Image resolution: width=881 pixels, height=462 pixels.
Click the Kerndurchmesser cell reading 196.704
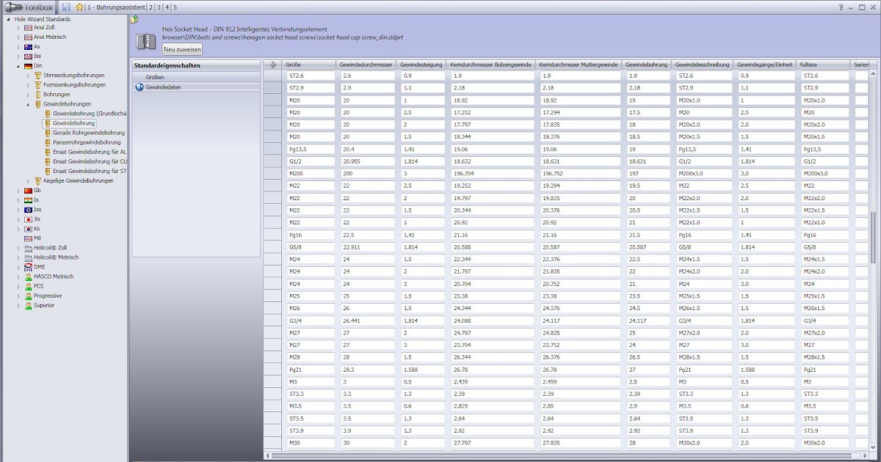[x=491, y=174]
